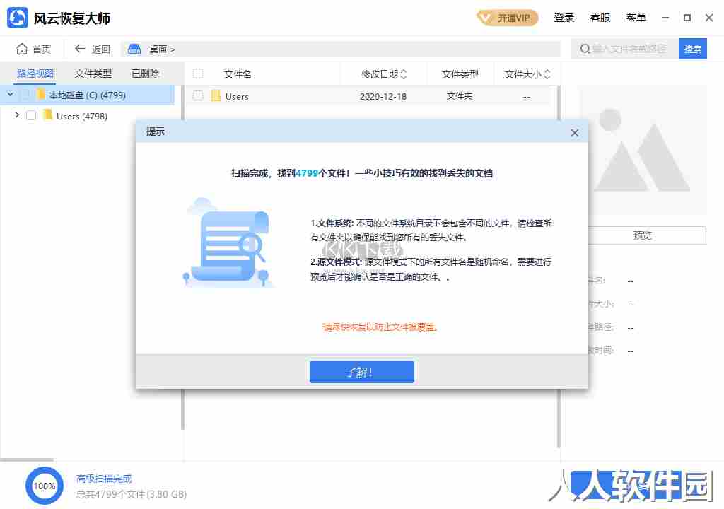Image resolution: width=724 pixels, height=509 pixels.
Task: Click the left panel horizontal scrollbar
Action: (27, 460)
